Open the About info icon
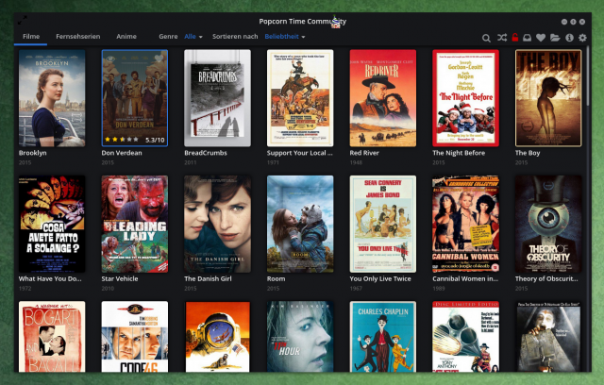The height and width of the screenshot is (385, 604). (569, 38)
